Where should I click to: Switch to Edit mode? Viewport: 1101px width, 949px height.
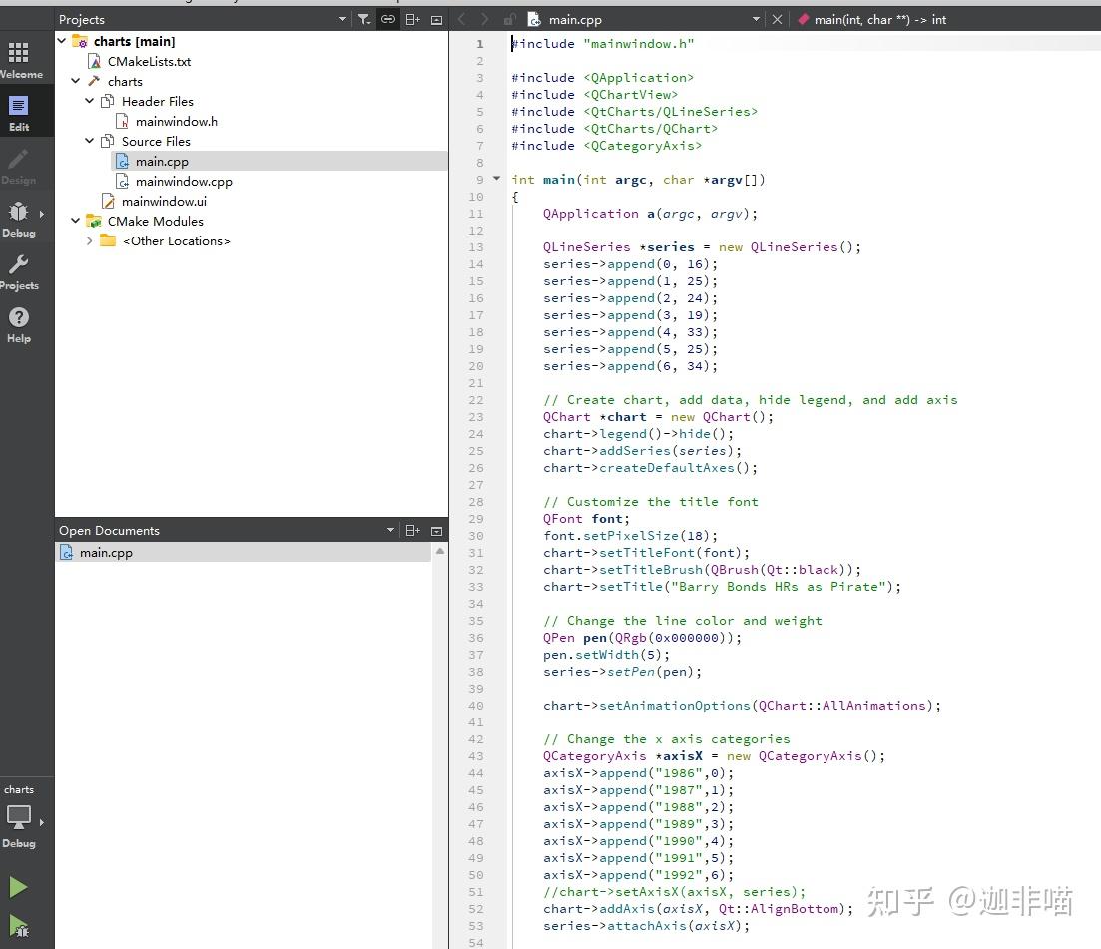coord(19,113)
